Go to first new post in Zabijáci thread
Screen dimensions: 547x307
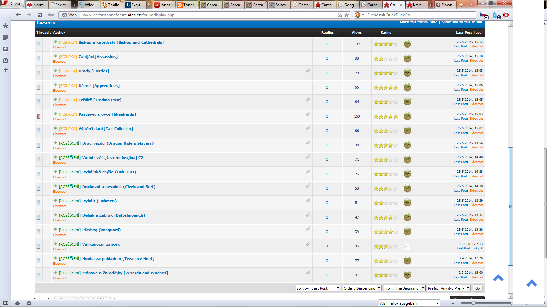[x=55, y=56]
